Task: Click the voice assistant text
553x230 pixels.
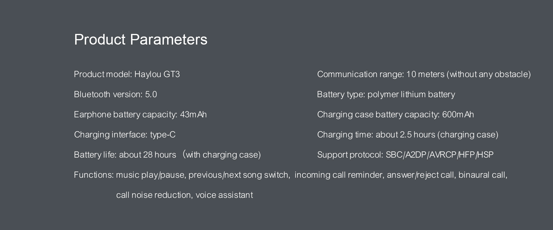Action: coord(224,195)
